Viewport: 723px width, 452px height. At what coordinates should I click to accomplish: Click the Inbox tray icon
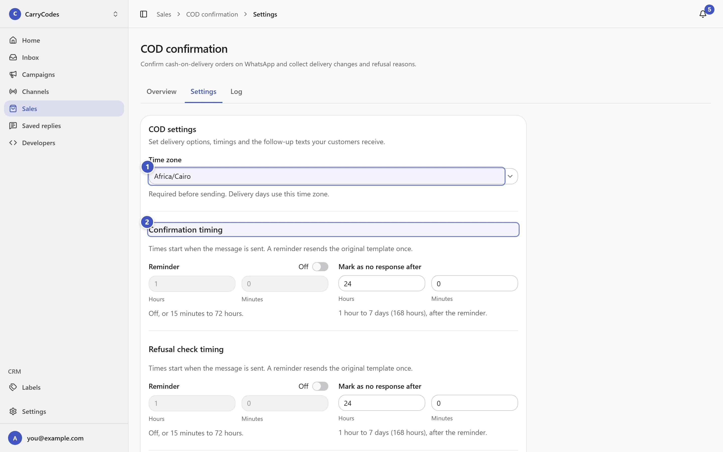point(13,57)
